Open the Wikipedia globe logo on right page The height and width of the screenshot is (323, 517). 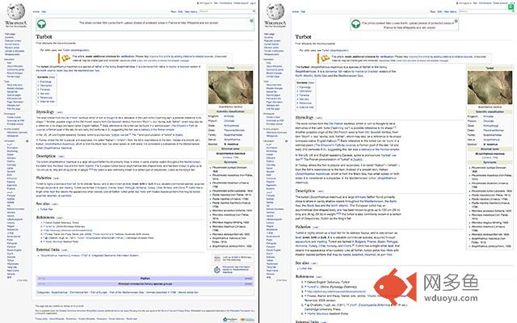275,12
